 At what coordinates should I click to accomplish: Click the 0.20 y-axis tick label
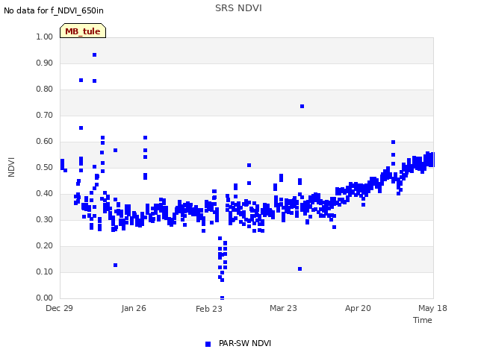[45, 245]
